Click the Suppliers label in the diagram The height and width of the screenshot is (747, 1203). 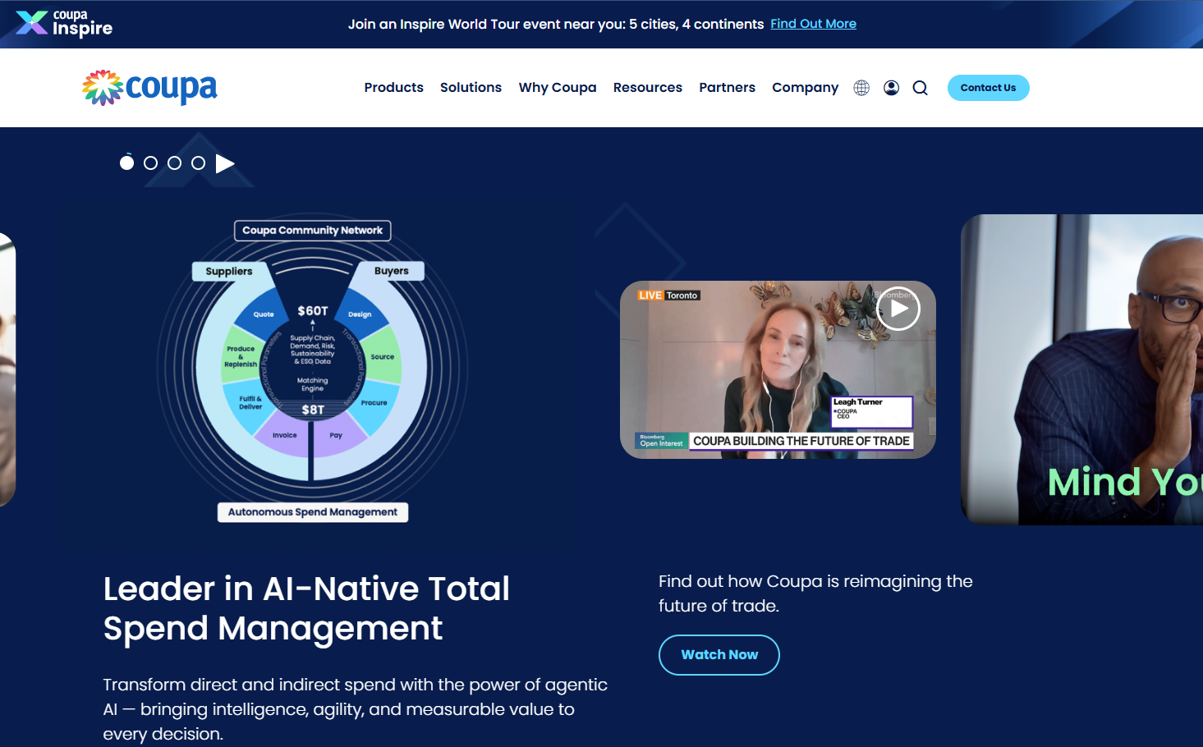click(x=229, y=271)
